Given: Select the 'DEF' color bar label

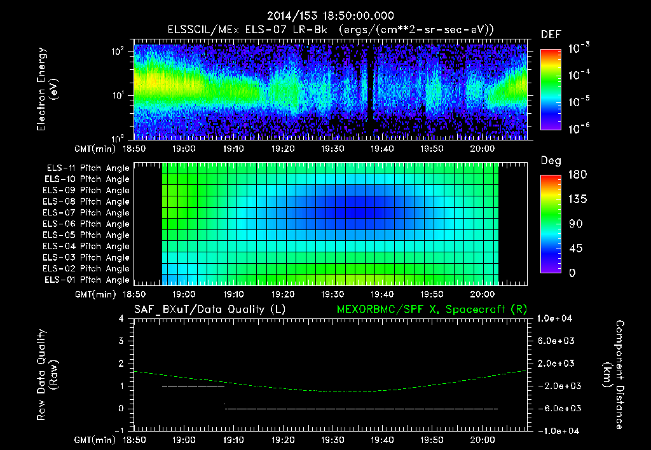Looking at the screenshot, I should [551, 35].
